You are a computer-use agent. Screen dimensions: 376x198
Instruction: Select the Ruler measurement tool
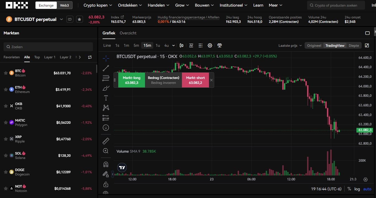pos(106,141)
